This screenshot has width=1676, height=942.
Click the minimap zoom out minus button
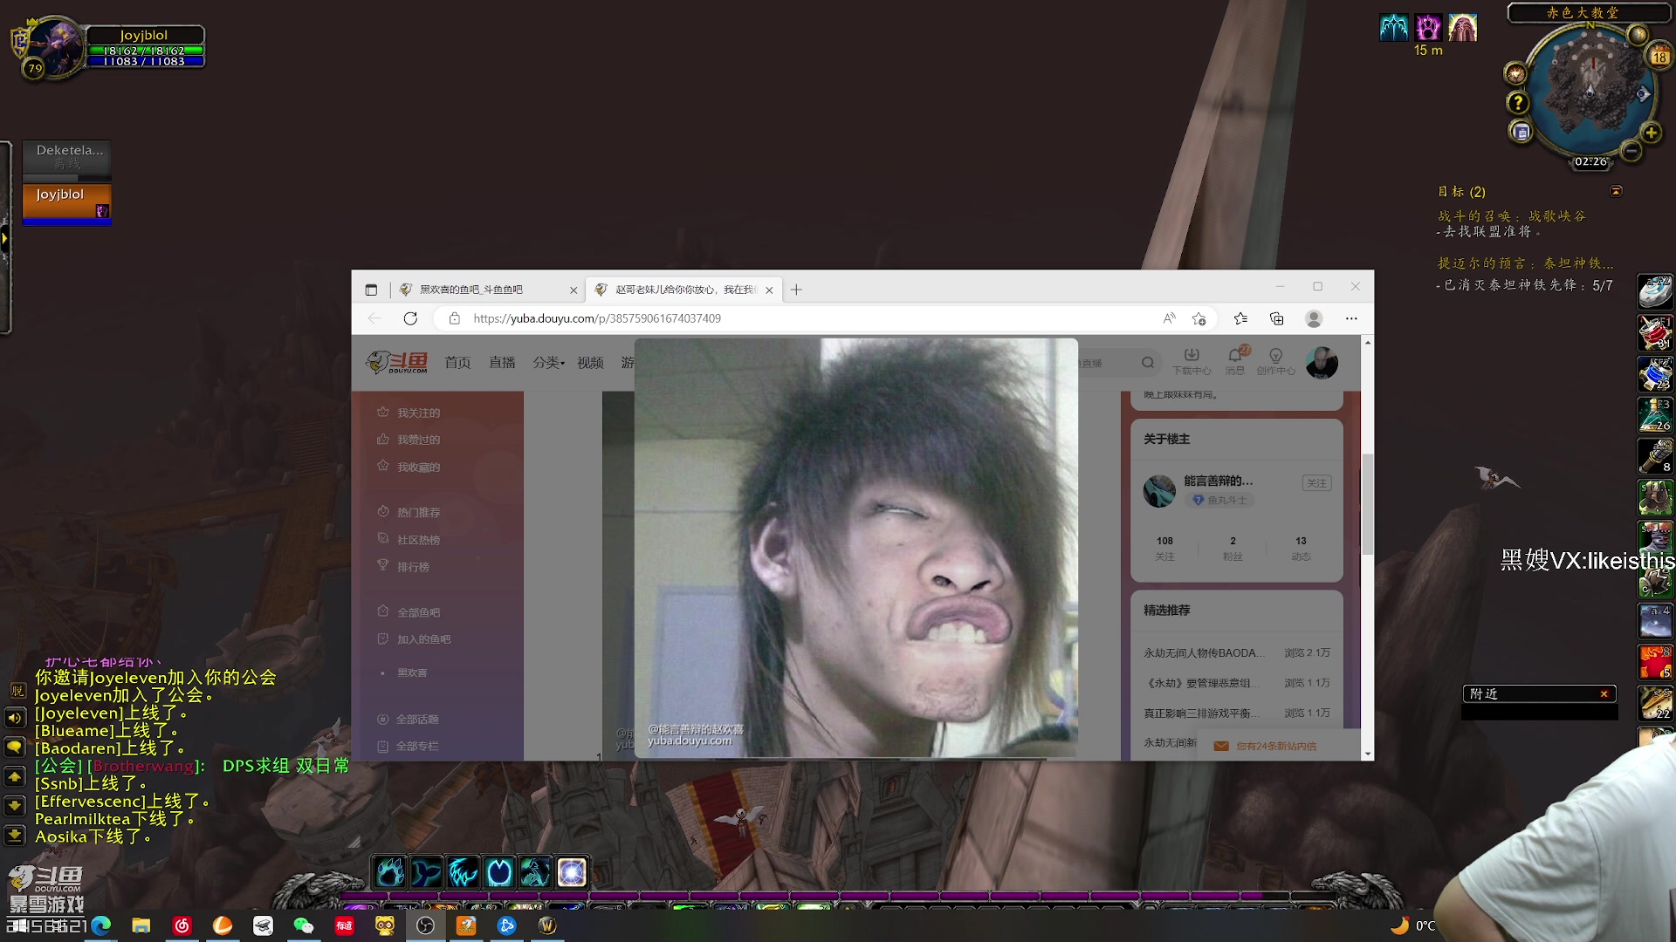(x=1631, y=151)
